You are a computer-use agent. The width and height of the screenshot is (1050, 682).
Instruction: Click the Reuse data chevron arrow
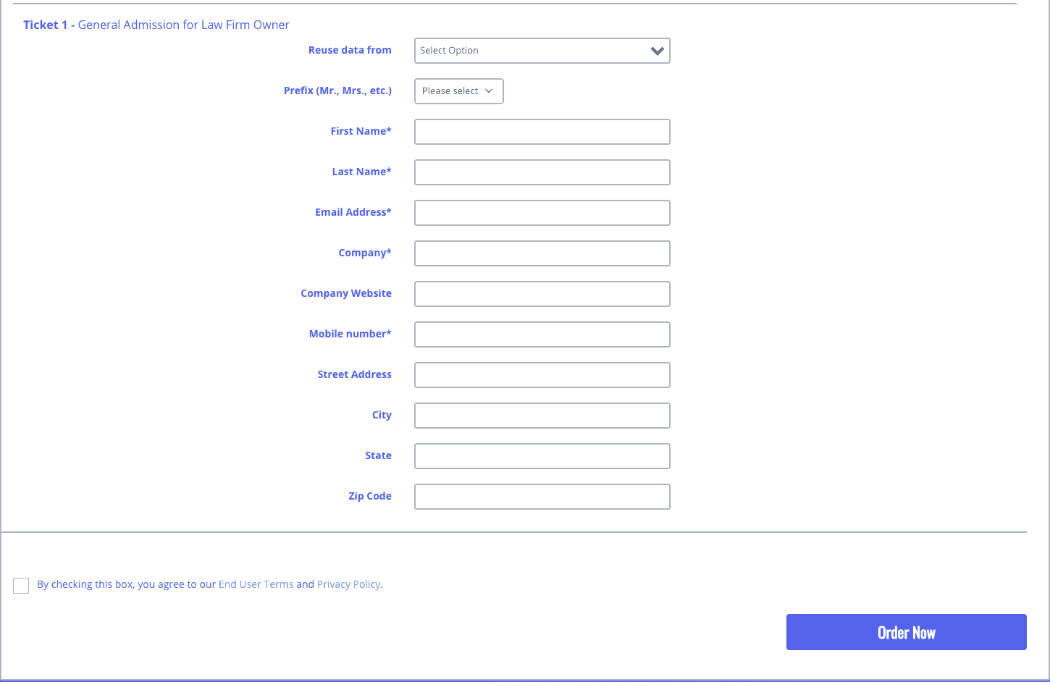[657, 51]
